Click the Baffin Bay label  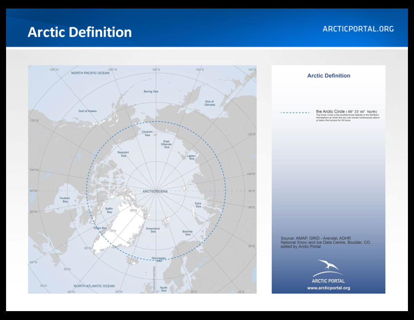click(x=109, y=210)
